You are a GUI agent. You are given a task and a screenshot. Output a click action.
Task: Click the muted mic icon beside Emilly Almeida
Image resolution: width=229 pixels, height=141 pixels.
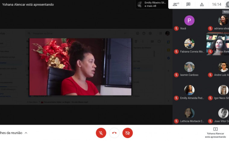pos(176,98)
